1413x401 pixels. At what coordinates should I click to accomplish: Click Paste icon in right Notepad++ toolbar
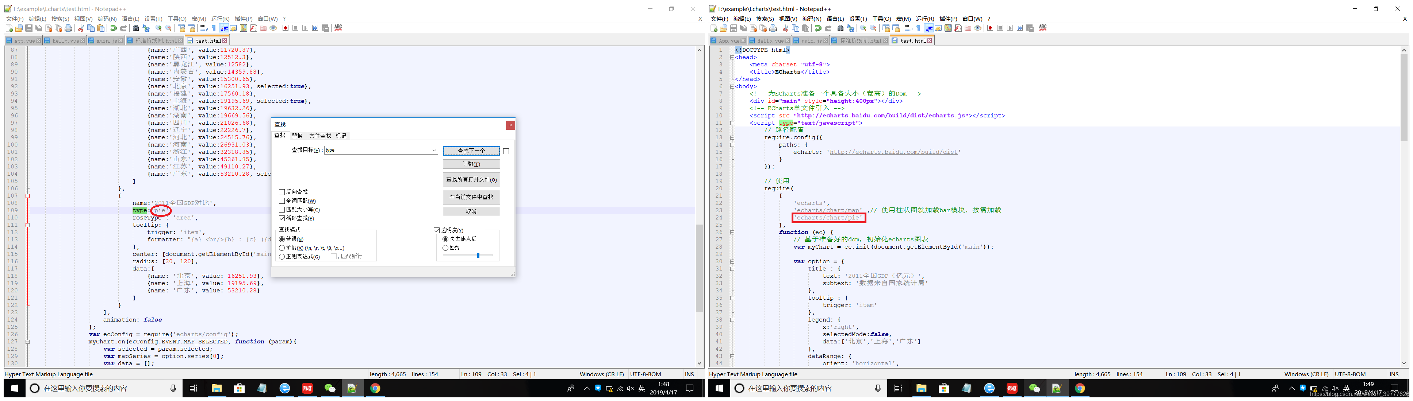click(806, 28)
